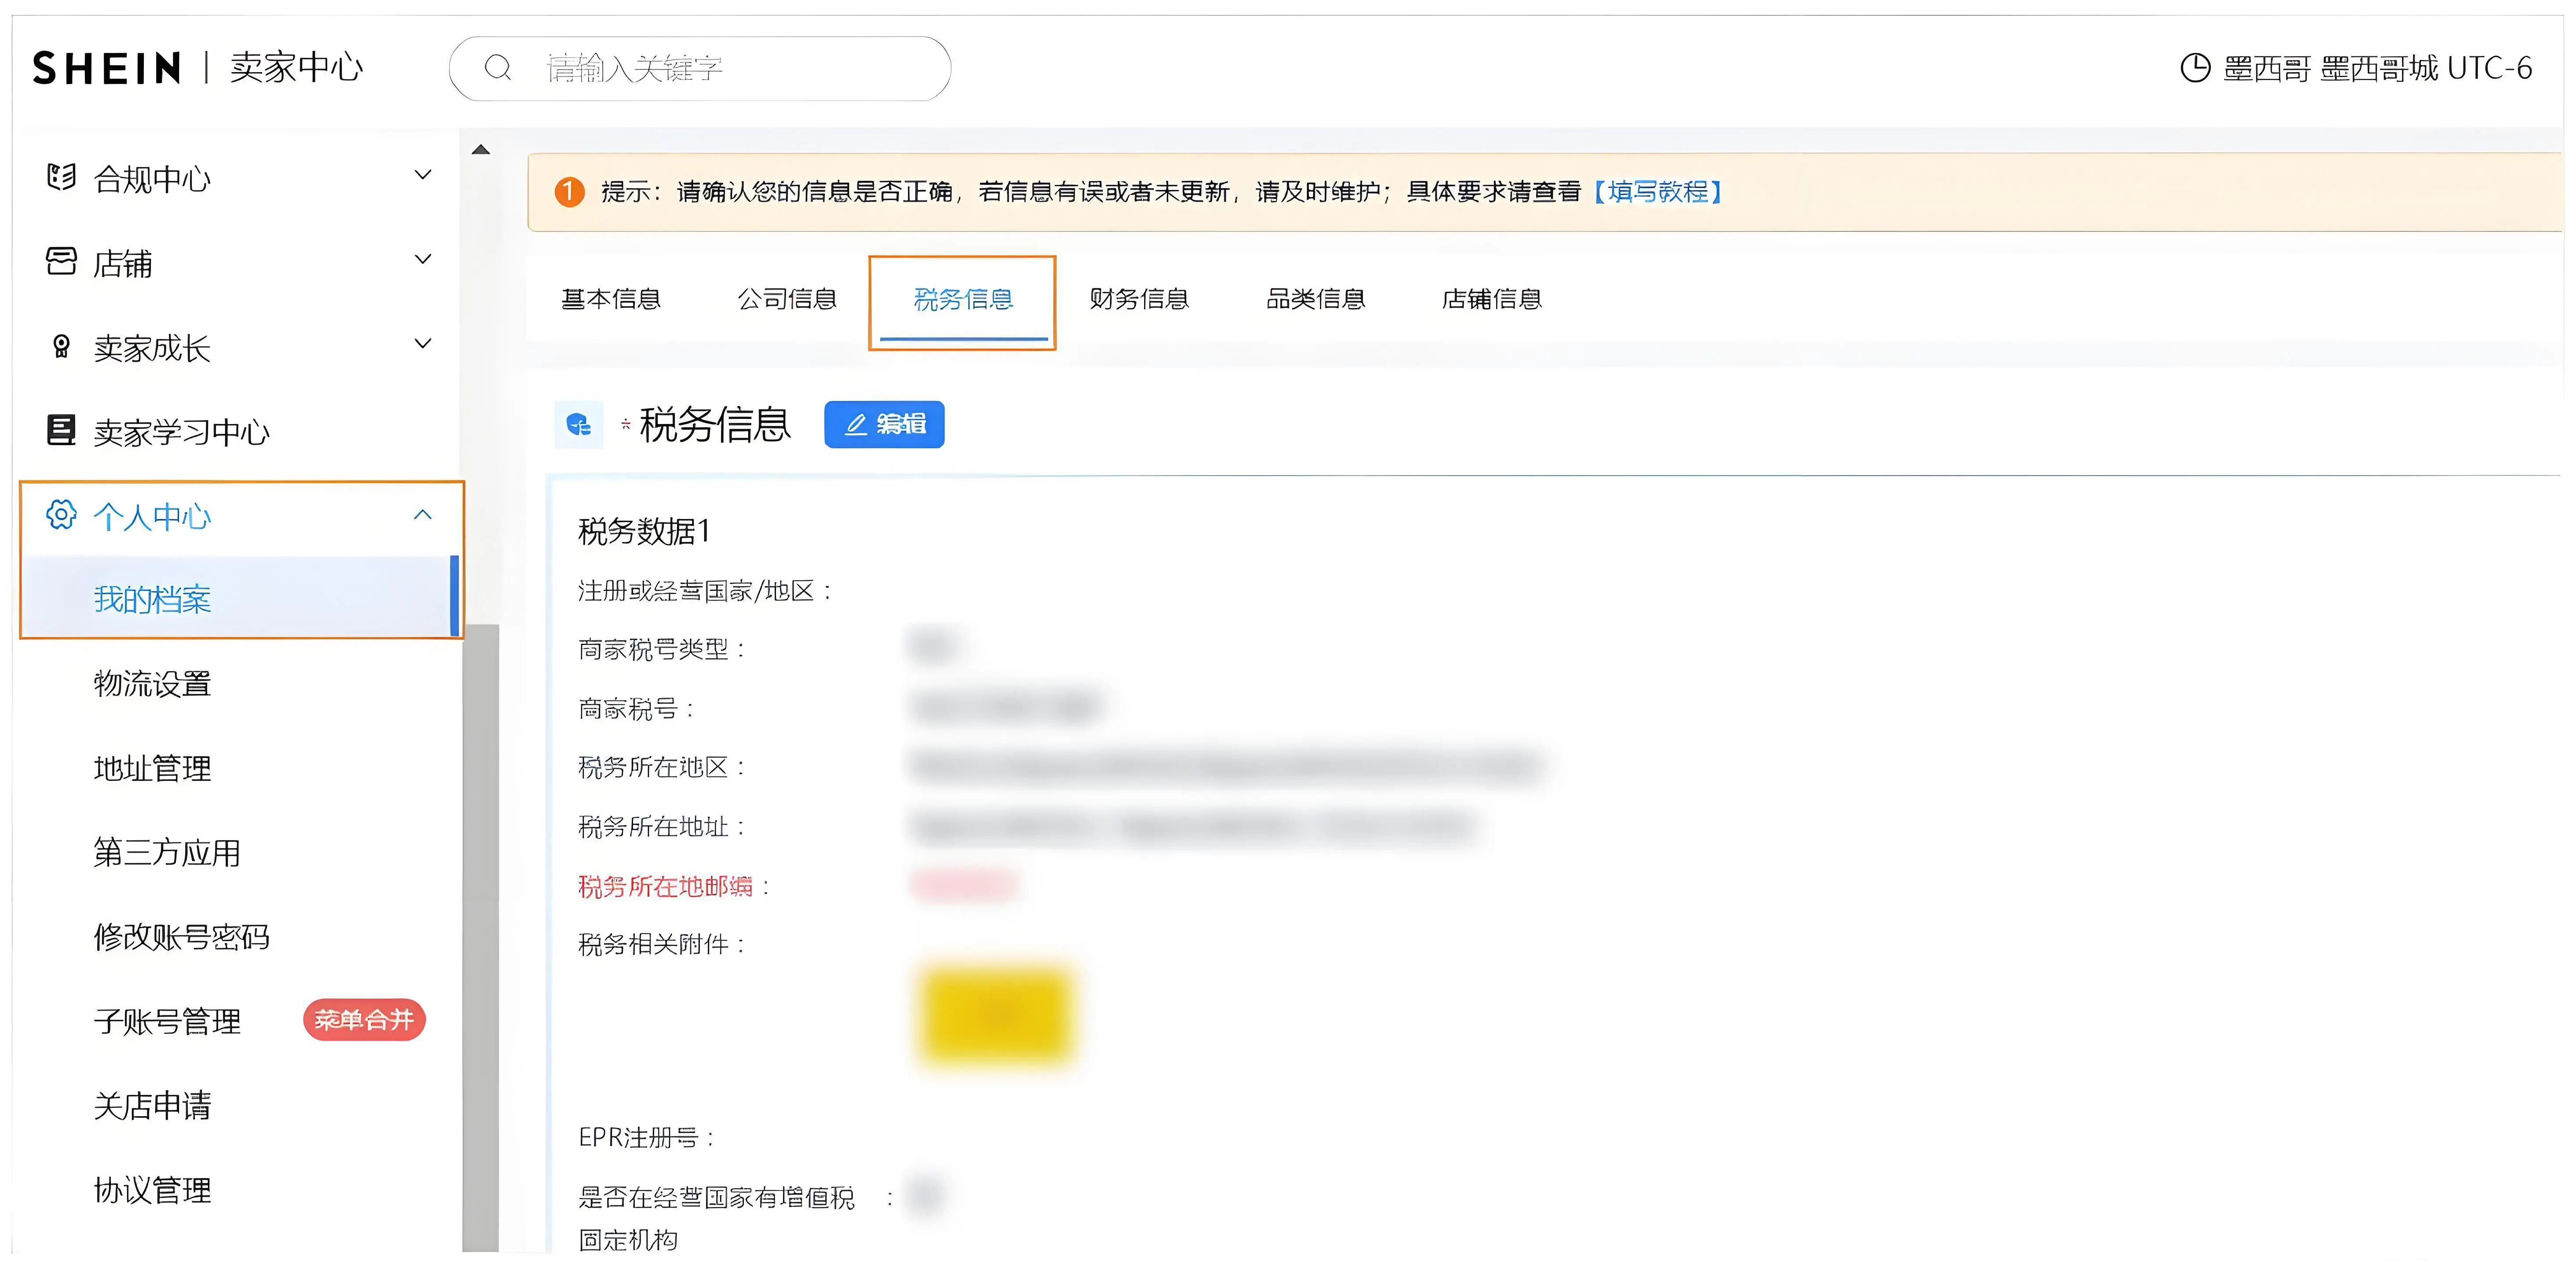The height and width of the screenshot is (1267, 2576).
Task: Select the 税务信息 tab
Action: [963, 299]
